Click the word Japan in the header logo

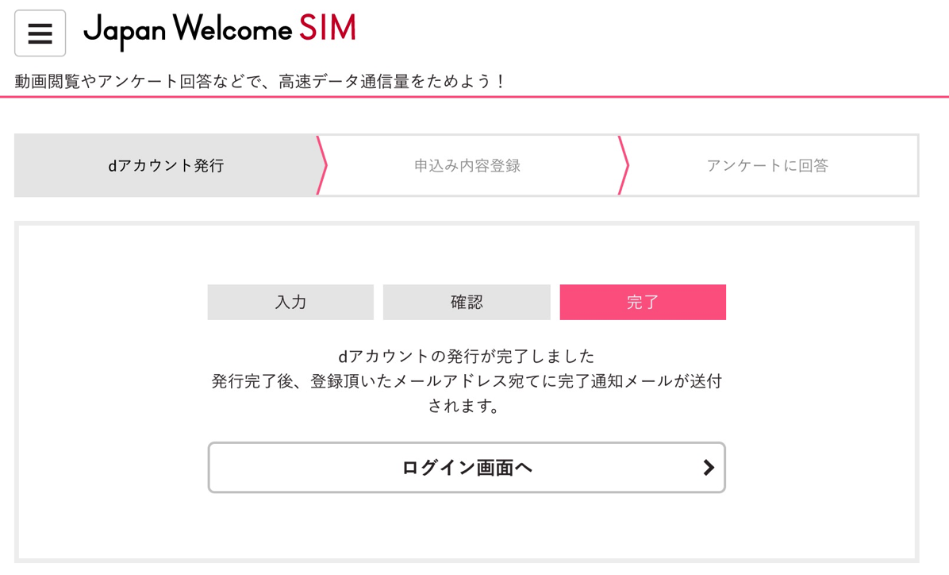(x=124, y=32)
